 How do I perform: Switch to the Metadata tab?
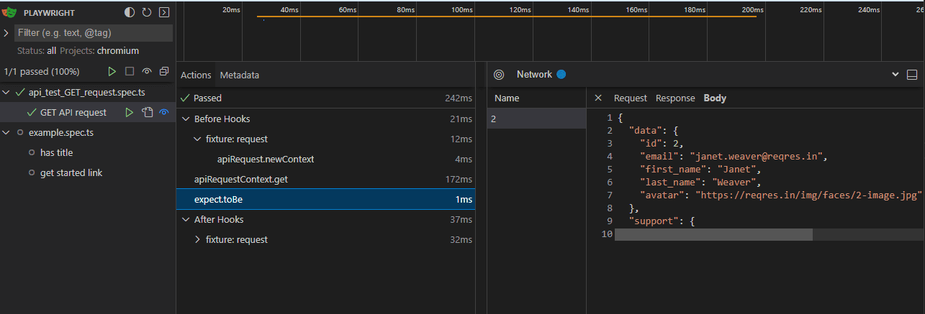coord(240,75)
